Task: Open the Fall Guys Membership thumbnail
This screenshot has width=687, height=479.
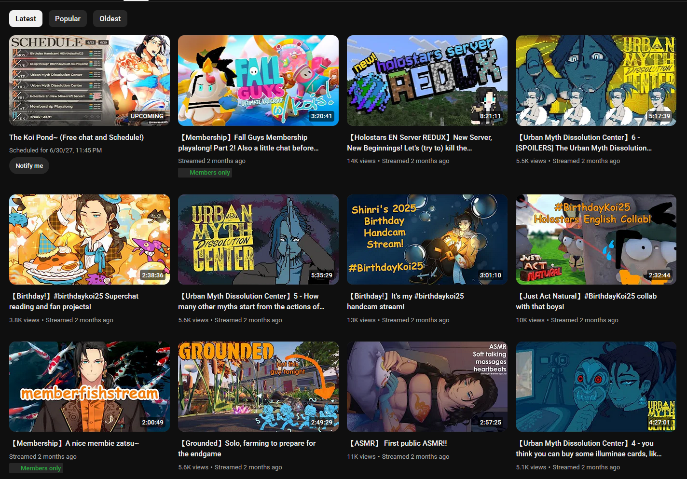Action: coord(258,81)
